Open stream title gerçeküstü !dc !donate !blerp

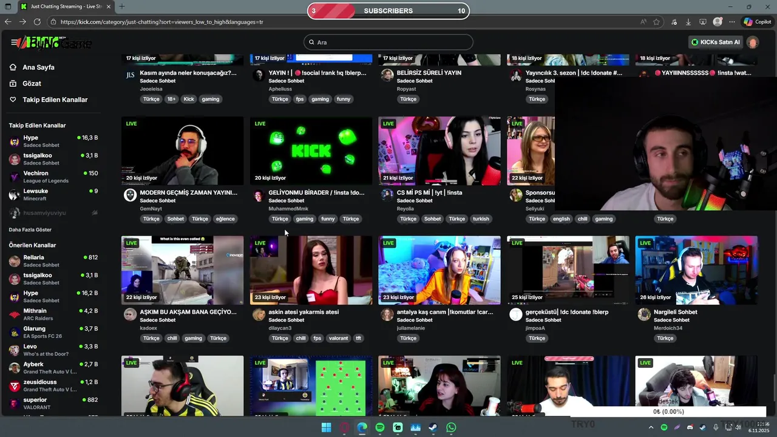567,312
